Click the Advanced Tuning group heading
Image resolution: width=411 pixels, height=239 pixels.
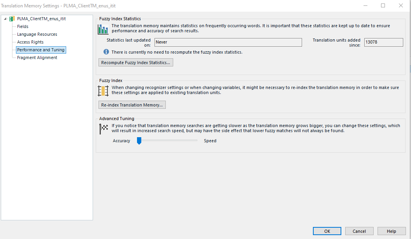117,119
